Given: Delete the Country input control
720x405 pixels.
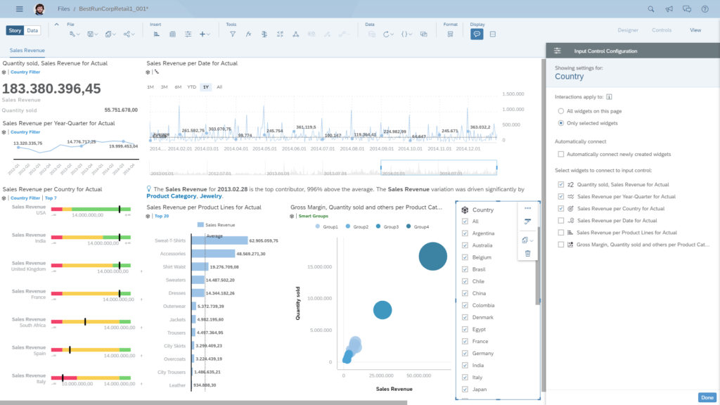Looking at the screenshot, I should coord(527,253).
